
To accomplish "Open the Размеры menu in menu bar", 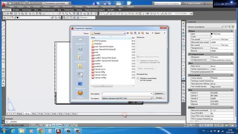I will (79, 7).
